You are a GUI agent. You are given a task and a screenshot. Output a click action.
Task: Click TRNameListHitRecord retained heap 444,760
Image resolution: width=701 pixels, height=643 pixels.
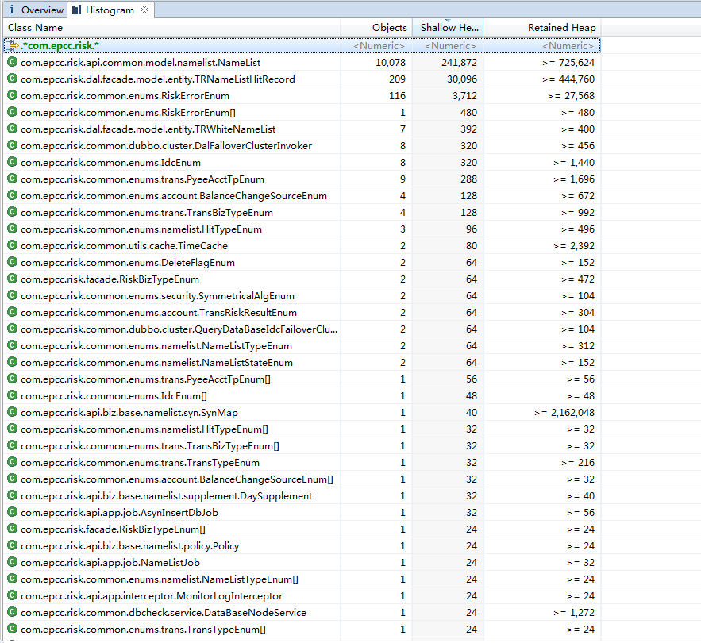(x=568, y=79)
